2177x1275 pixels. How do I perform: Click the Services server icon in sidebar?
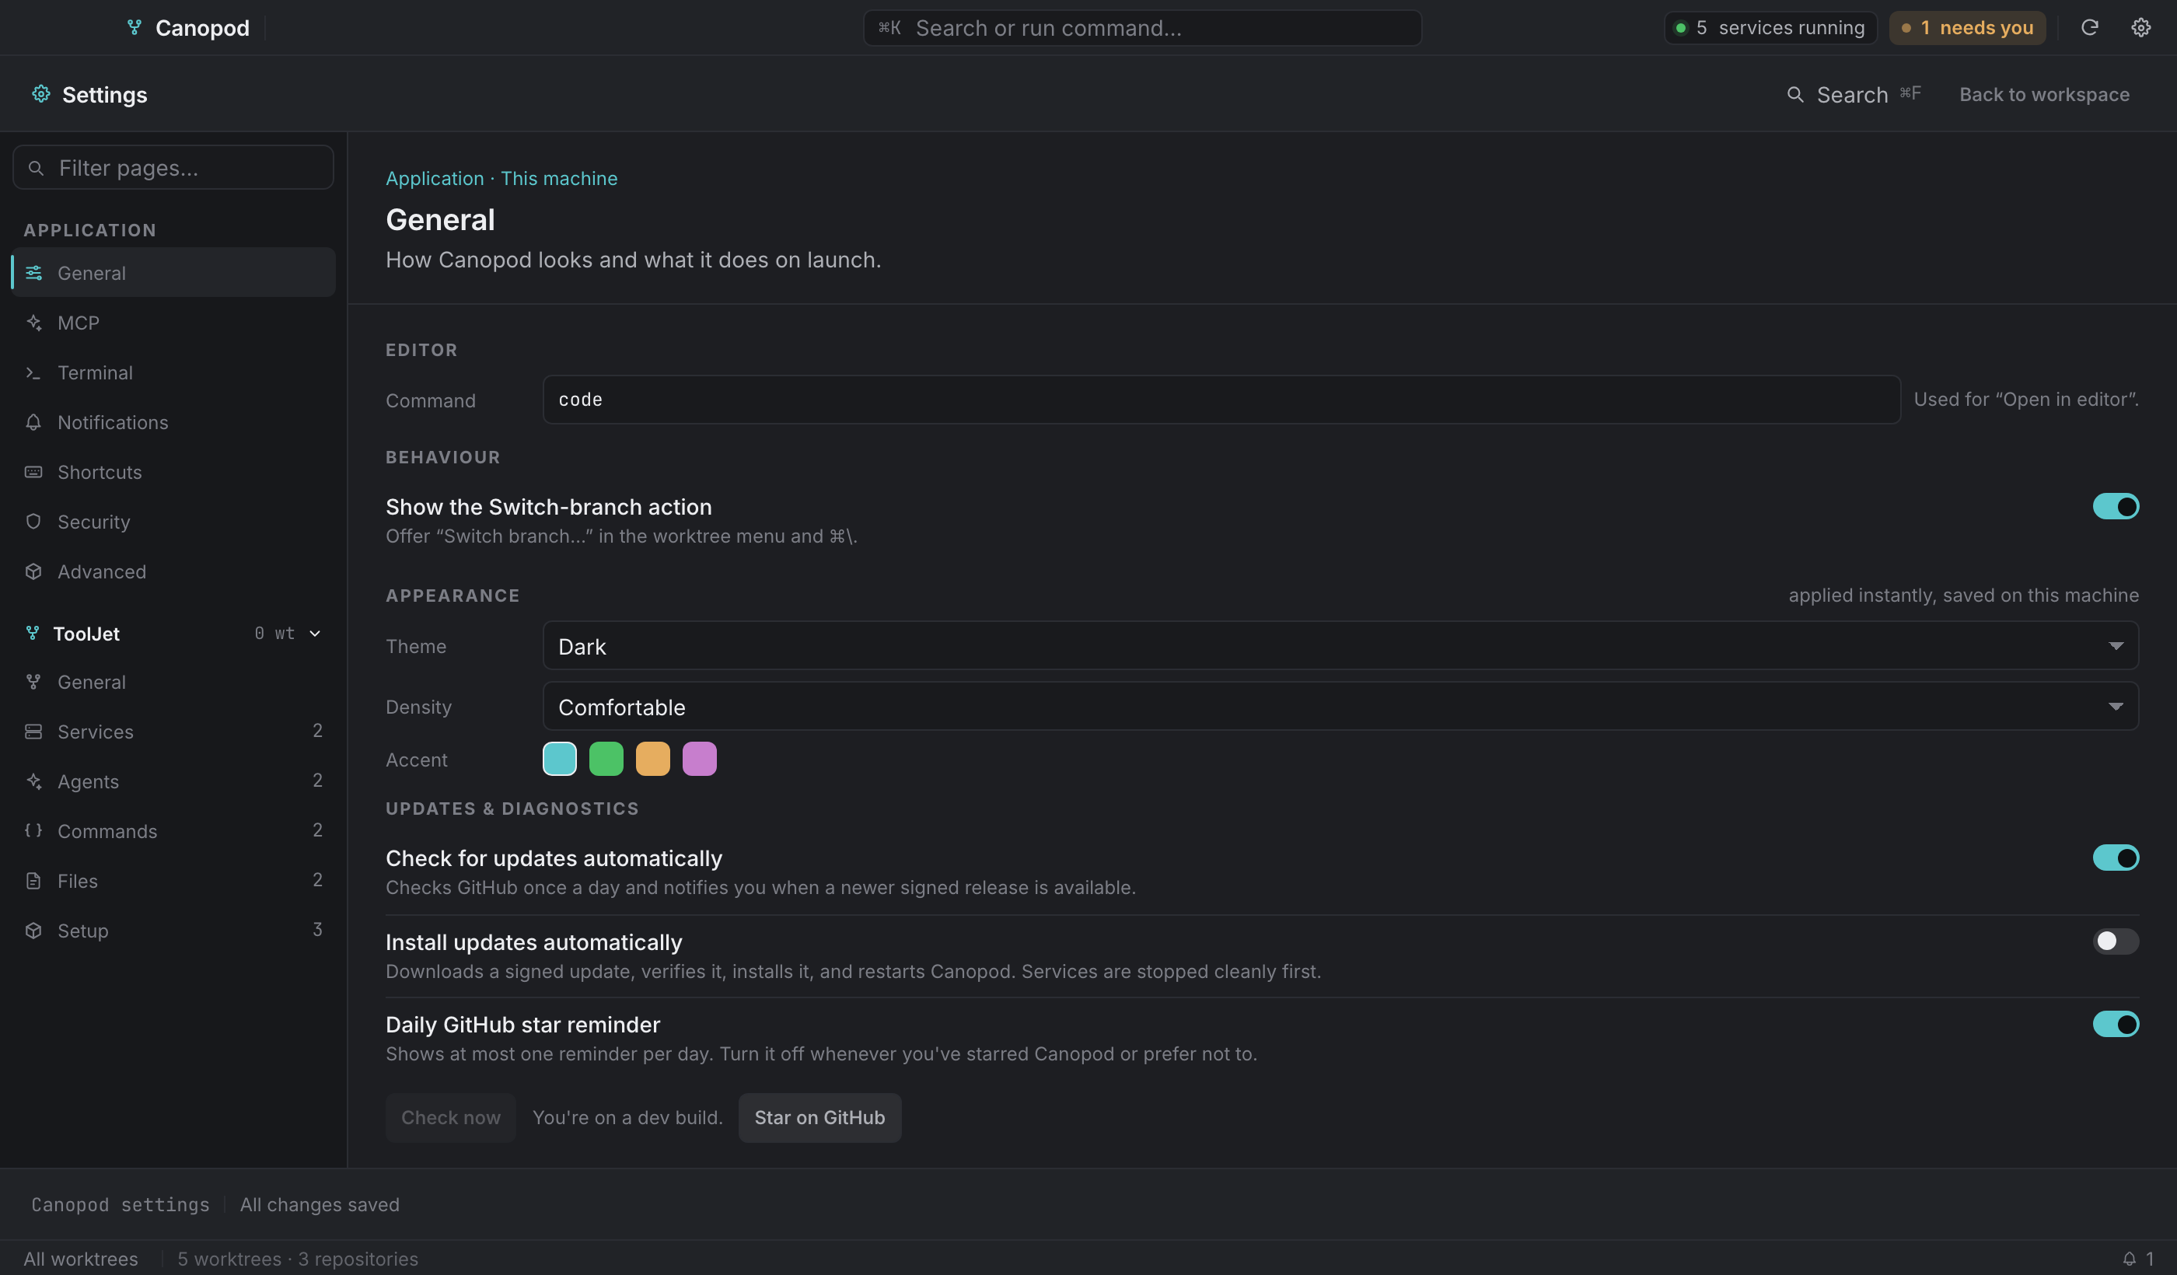tap(33, 732)
